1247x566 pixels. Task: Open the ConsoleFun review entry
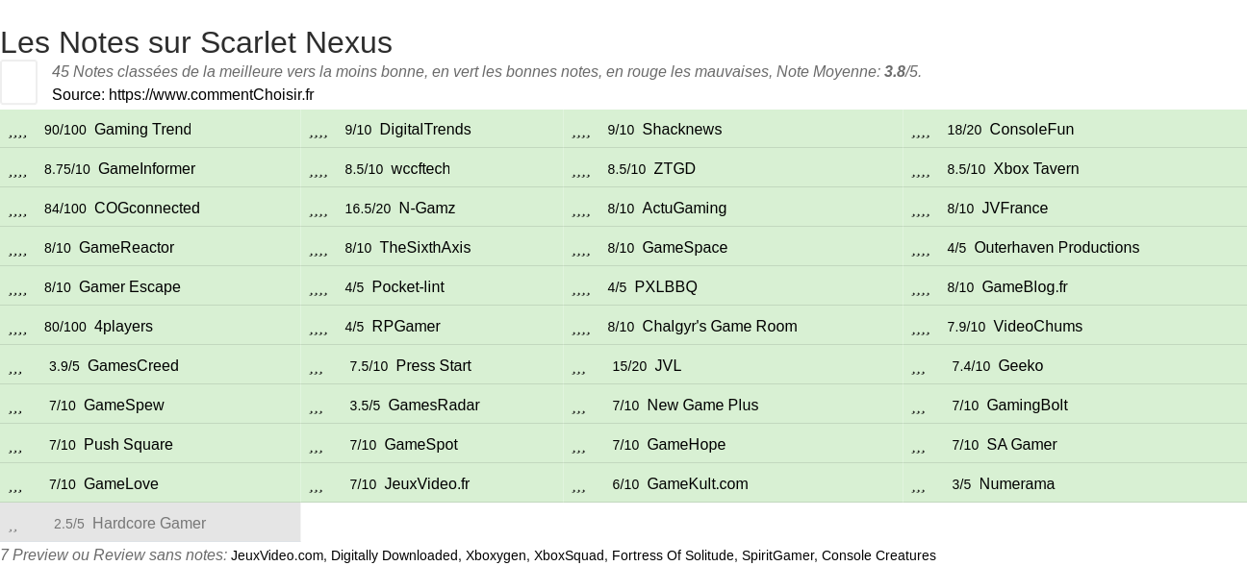(1031, 130)
